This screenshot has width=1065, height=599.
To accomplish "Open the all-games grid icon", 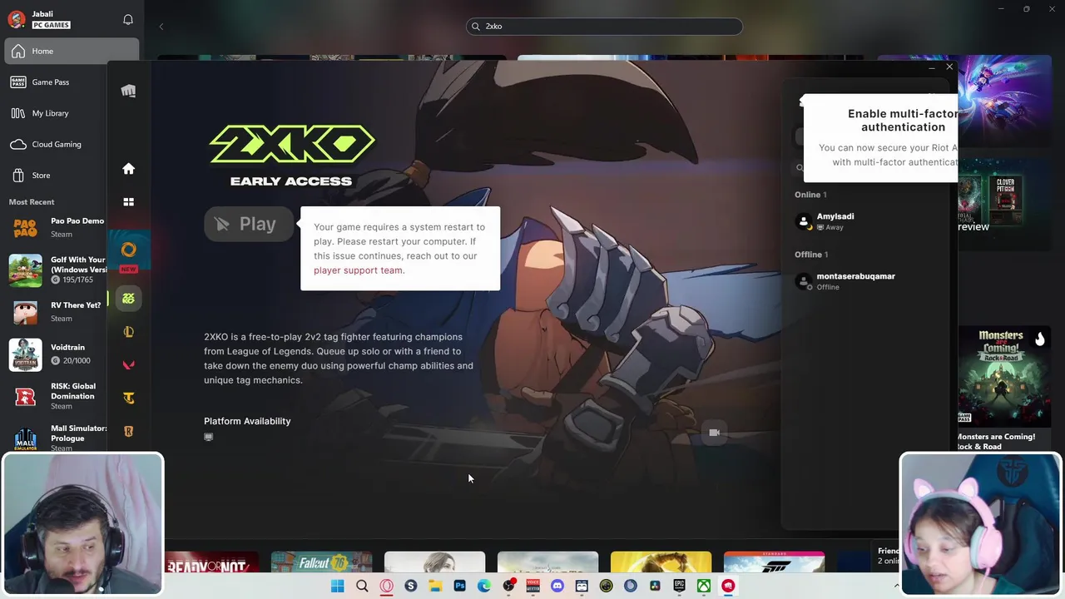I will pyautogui.click(x=128, y=202).
